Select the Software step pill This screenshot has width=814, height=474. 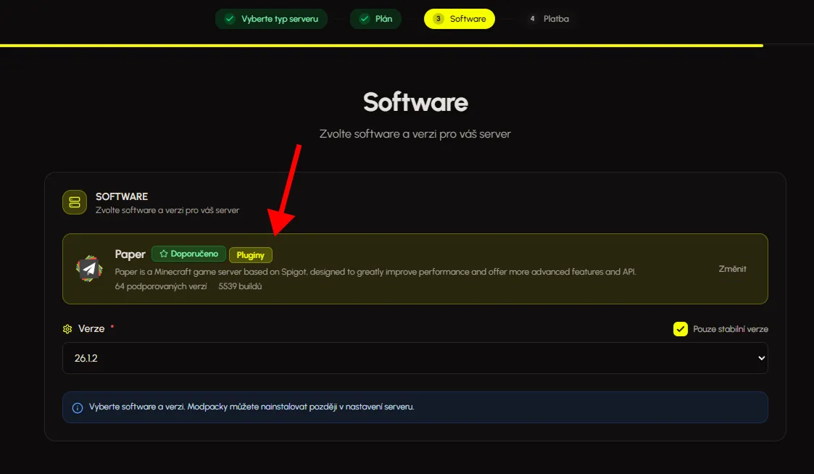[460, 19]
